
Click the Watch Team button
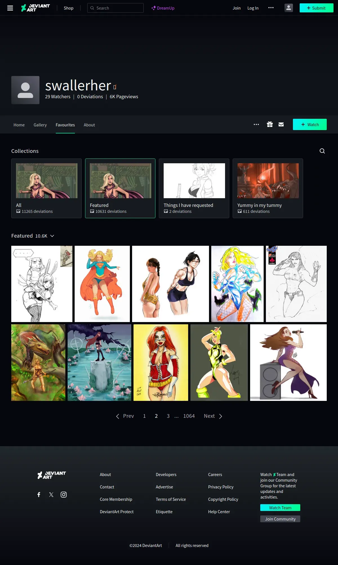(x=280, y=508)
